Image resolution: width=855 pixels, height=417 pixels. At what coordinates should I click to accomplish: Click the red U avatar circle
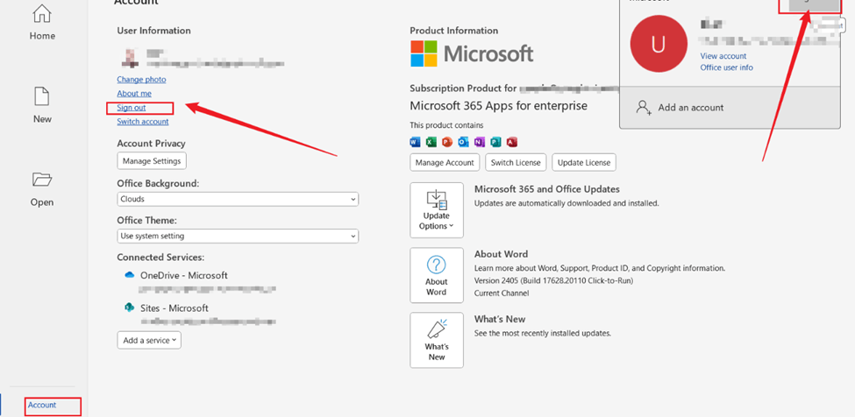(x=659, y=44)
